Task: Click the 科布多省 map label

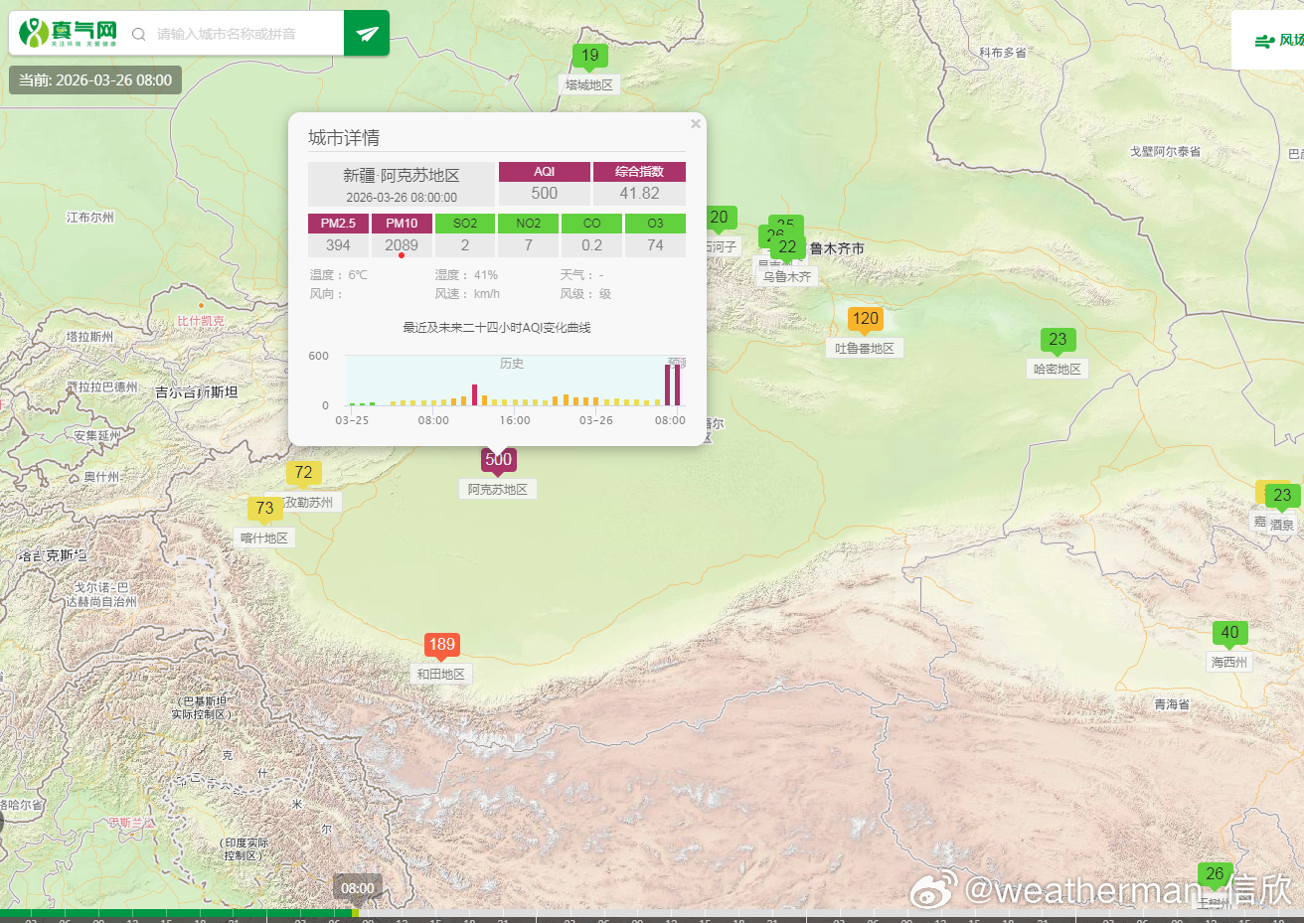Action: [1003, 53]
